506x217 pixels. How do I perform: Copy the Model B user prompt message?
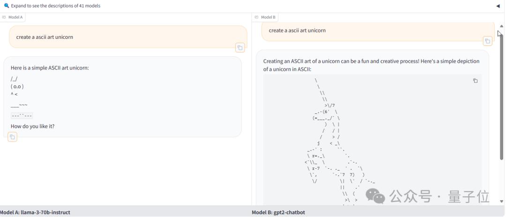click(487, 41)
